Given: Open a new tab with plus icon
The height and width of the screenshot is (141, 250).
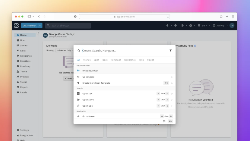Looking at the screenshot, I should tap(227, 16).
